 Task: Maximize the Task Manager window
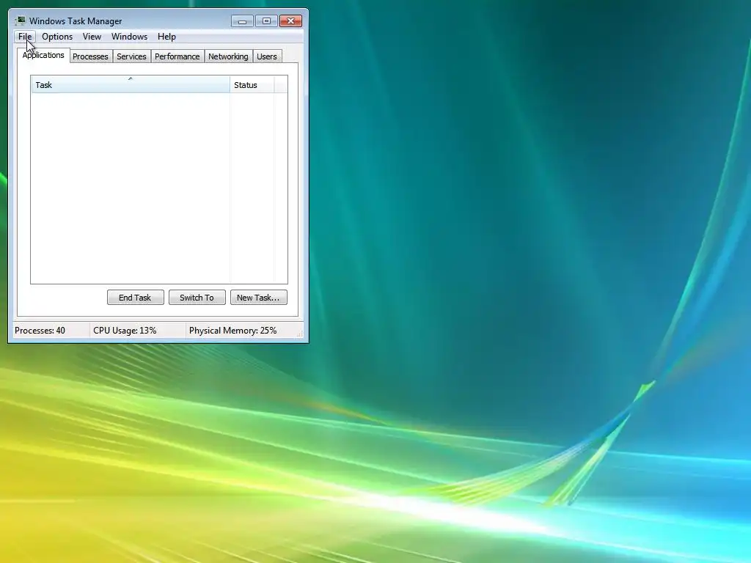266,21
